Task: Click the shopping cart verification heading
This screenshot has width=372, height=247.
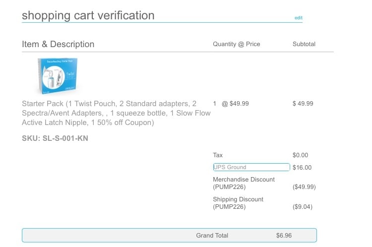Action: (x=88, y=15)
